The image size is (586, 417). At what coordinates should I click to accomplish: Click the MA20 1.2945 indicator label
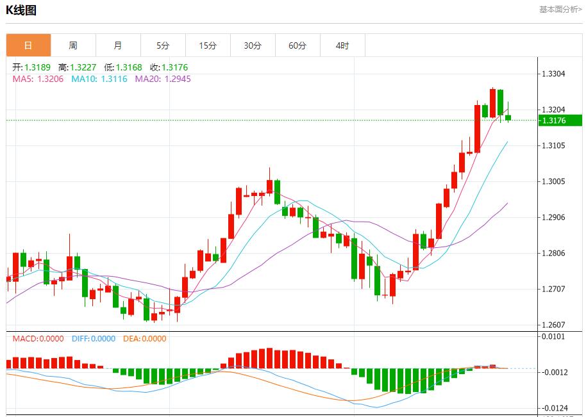tap(162, 79)
